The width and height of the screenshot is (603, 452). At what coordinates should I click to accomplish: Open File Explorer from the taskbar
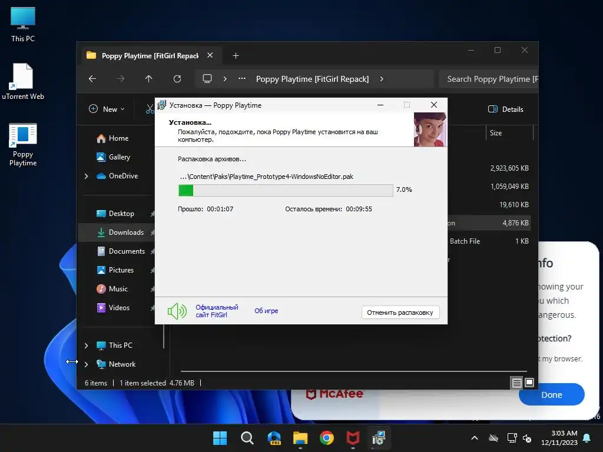(300, 438)
